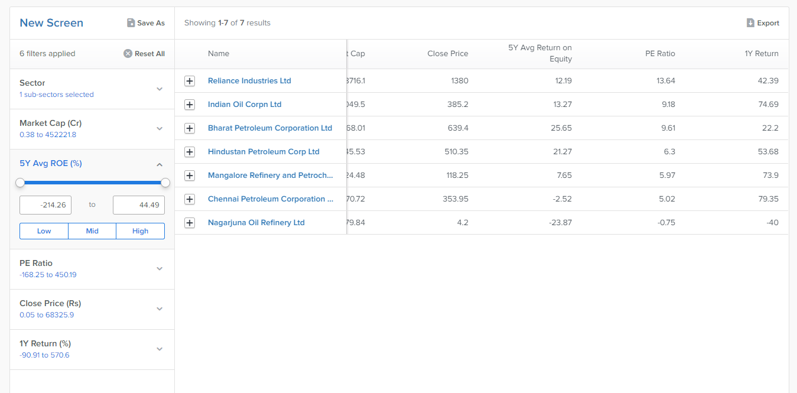Expand the Reliance Industries Ltd row plus icon
Image resolution: width=797 pixels, height=393 pixels.
click(x=190, y=81)
